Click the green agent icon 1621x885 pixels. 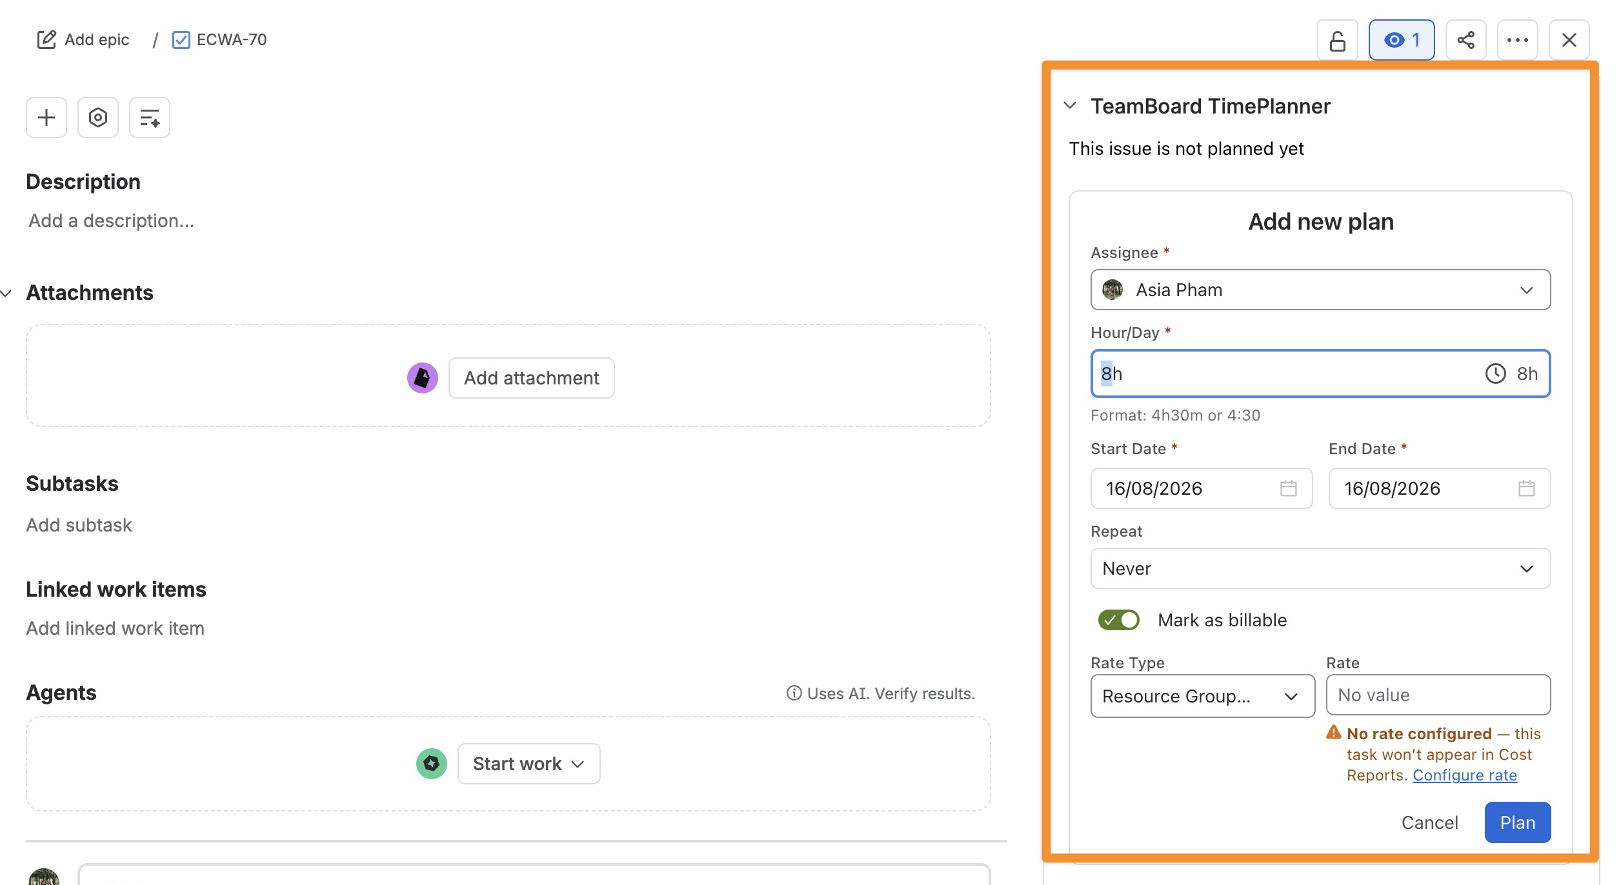pyautogui.click(x=432, y=764)
